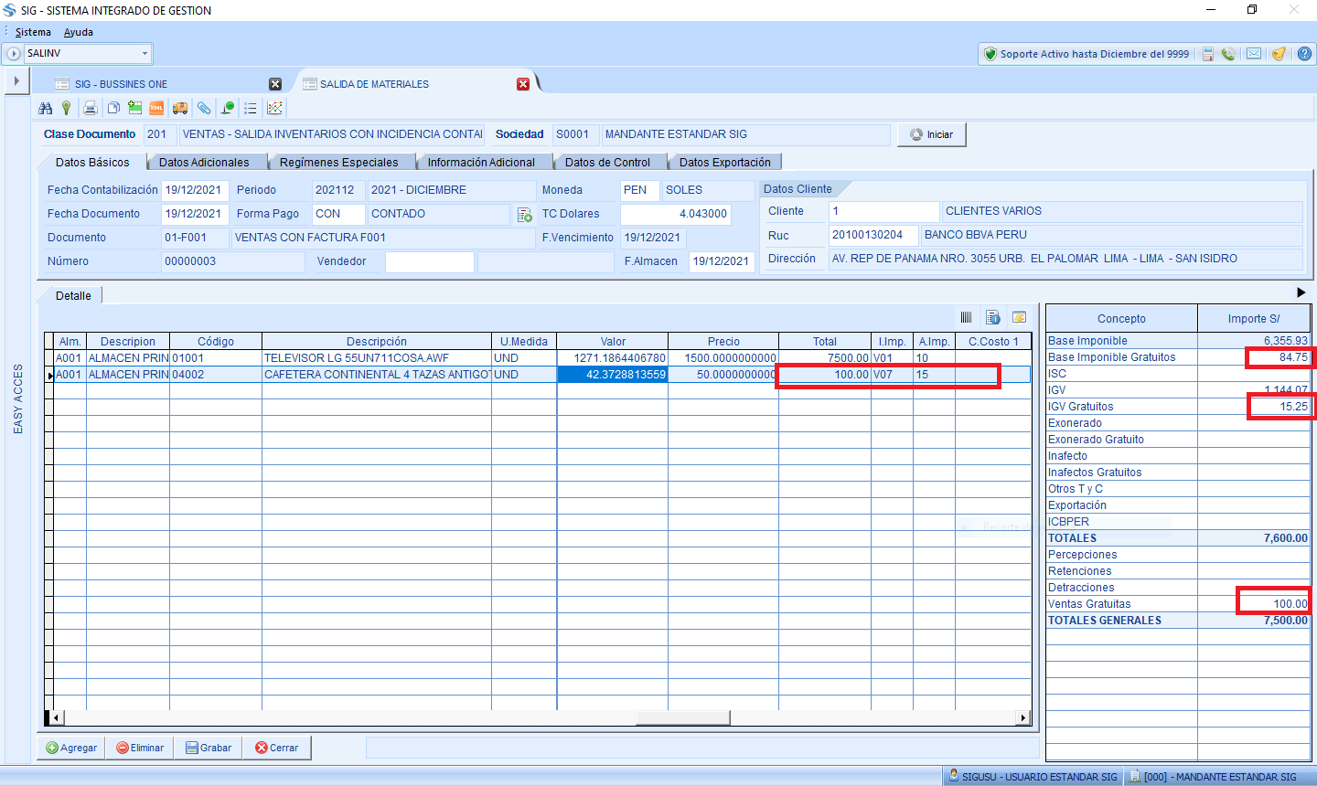Open the Sistema menu
This screenshot has width=1317, height=786.
pos(33,32)
